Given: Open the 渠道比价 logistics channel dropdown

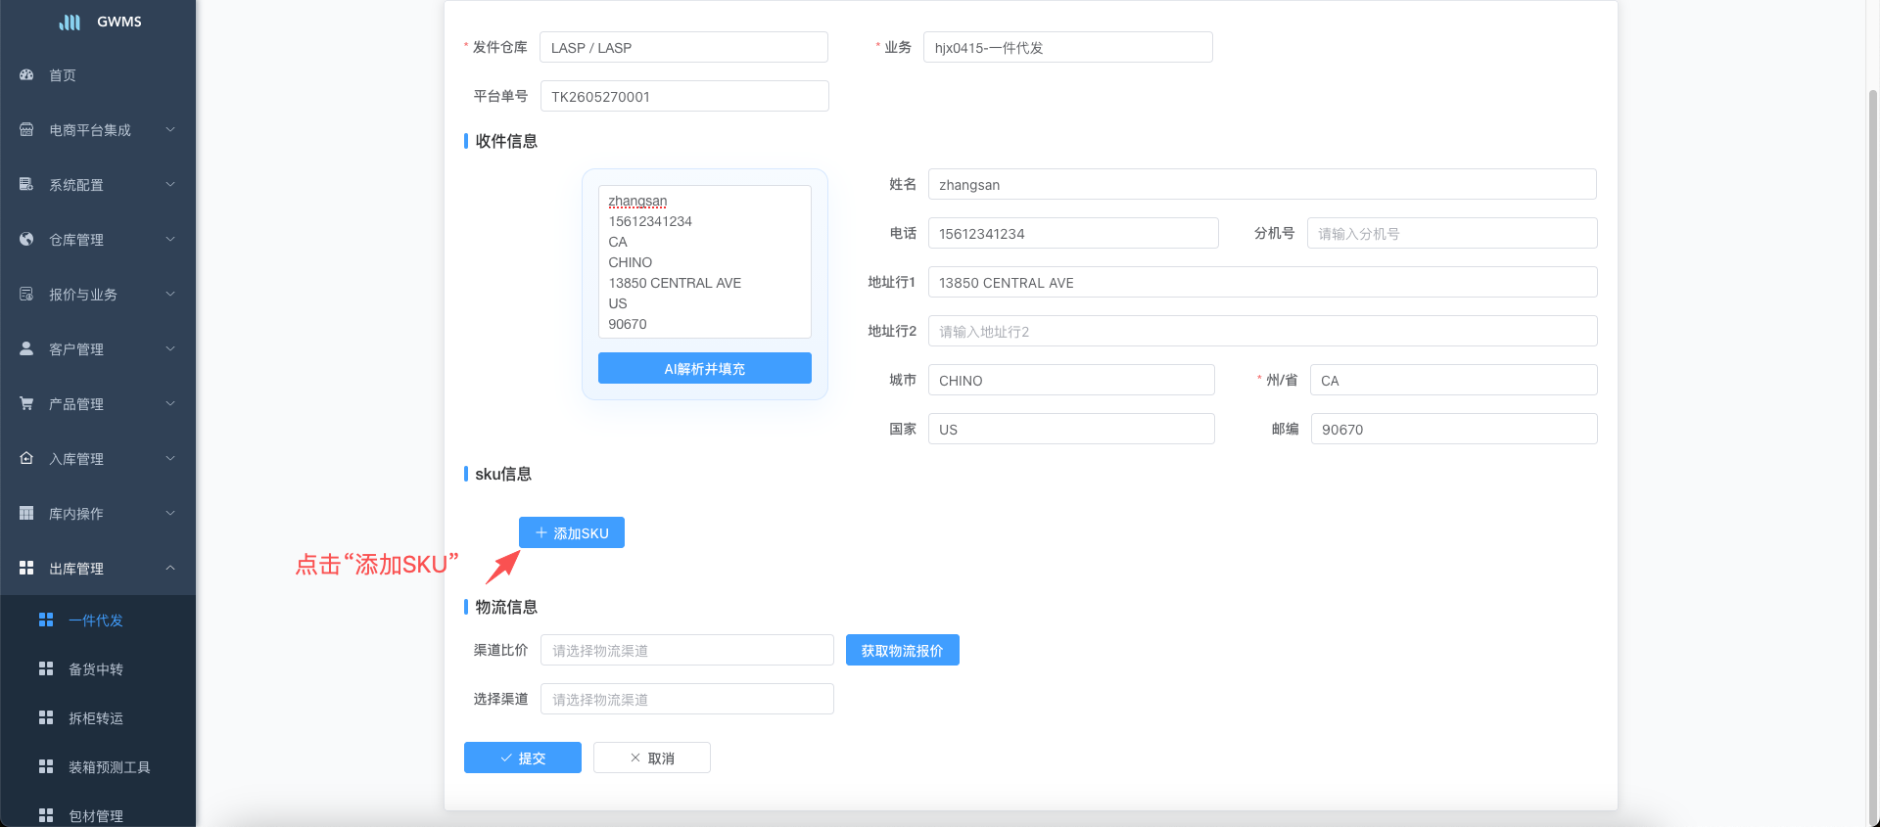Looking at the screenshot, I should pyautogui.click(x=687, y=650).
